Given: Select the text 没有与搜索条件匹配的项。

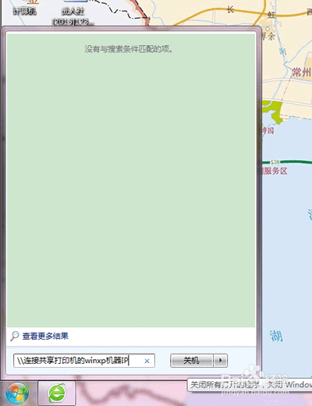Looking at the screenshot, I should (129, 49).
